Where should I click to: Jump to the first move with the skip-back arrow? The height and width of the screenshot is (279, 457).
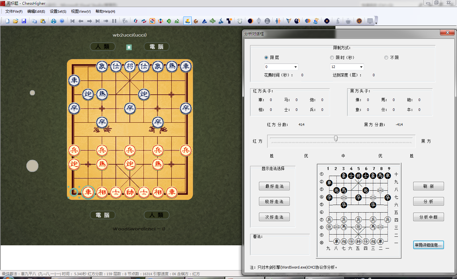click(x=72, y=21)
